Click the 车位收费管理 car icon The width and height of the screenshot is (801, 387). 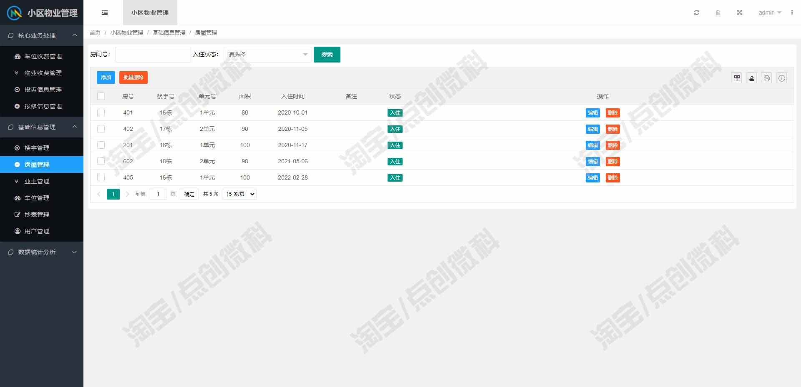point(17,56)
